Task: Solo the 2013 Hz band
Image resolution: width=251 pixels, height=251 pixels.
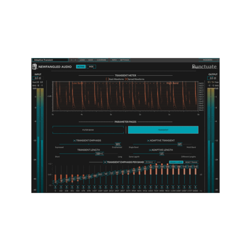Action: (111, 187)
